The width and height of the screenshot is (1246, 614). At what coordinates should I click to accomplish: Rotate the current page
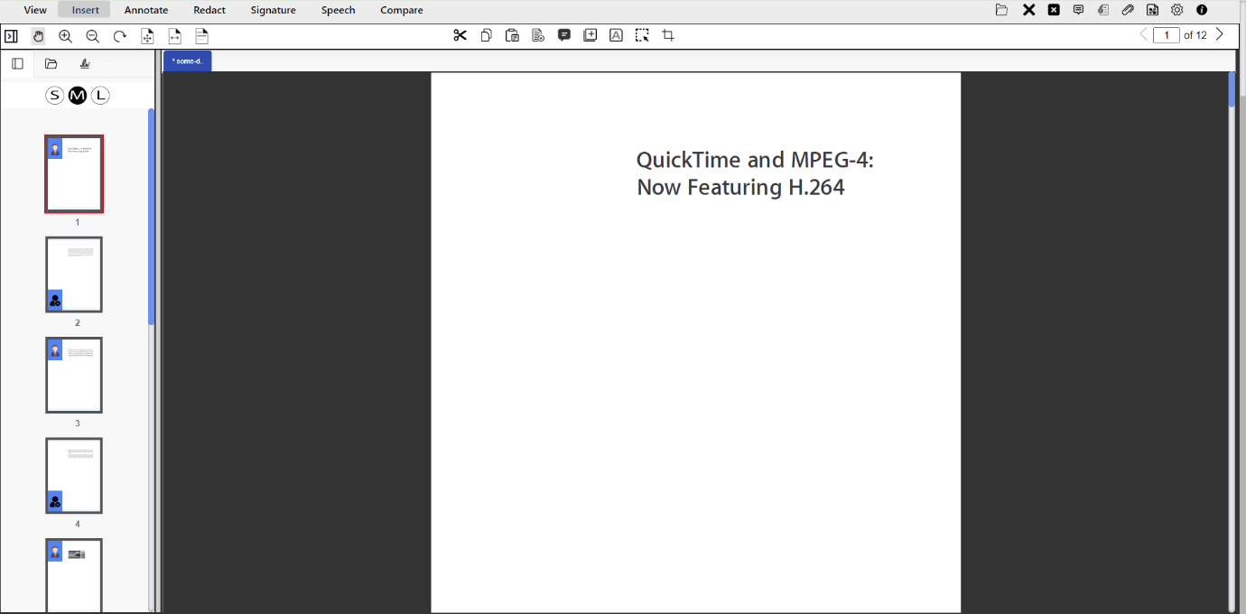pyautogui.click(x=119, y=36)
